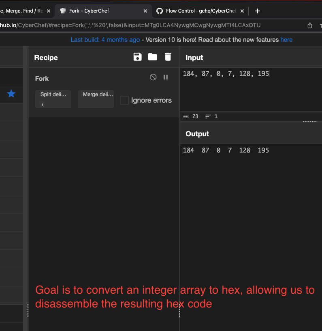Set breakpoint on Fork operation
This screenshot has width=322, height=331.
(166, 77)
